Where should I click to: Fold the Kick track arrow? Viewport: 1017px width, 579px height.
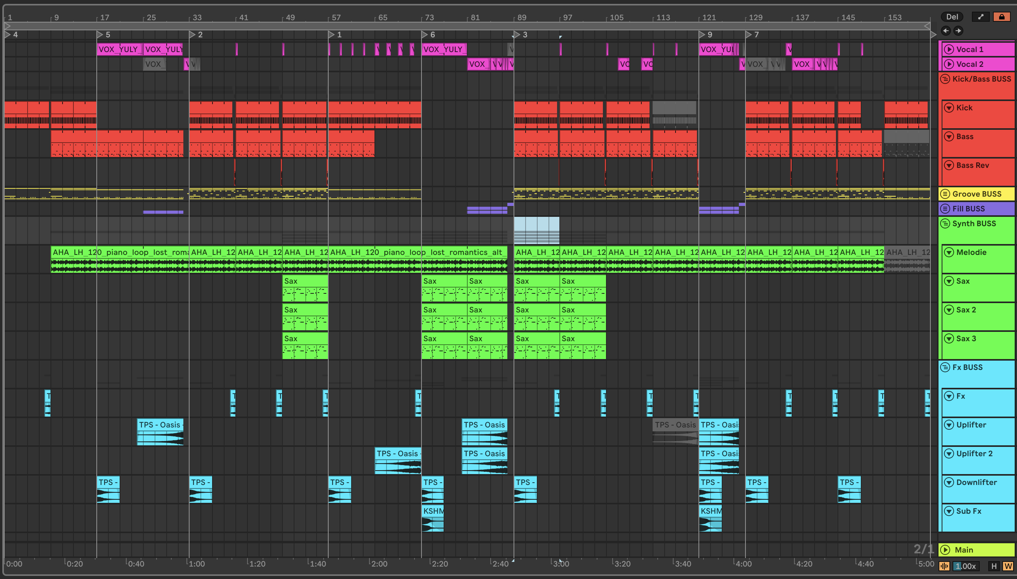click(949, 108)
